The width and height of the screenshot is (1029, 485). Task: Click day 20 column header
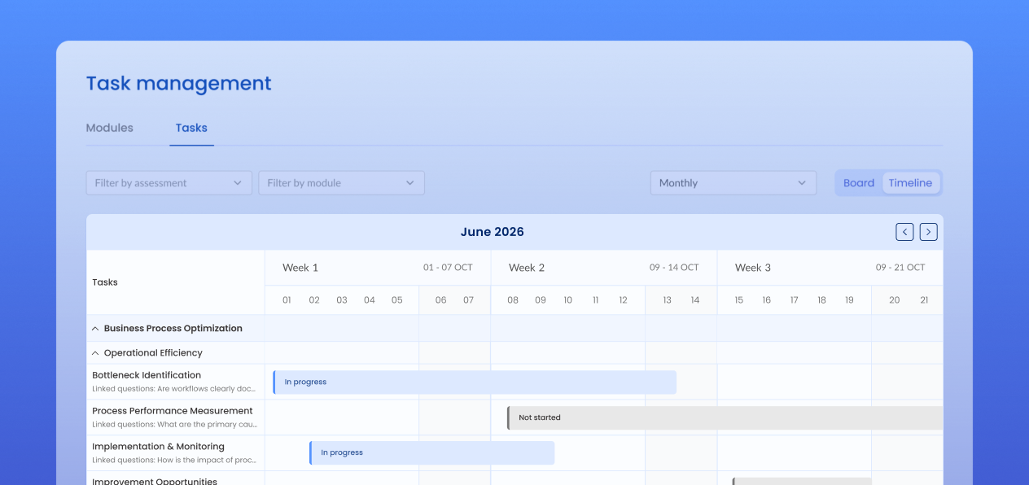[x=895, y=300]
